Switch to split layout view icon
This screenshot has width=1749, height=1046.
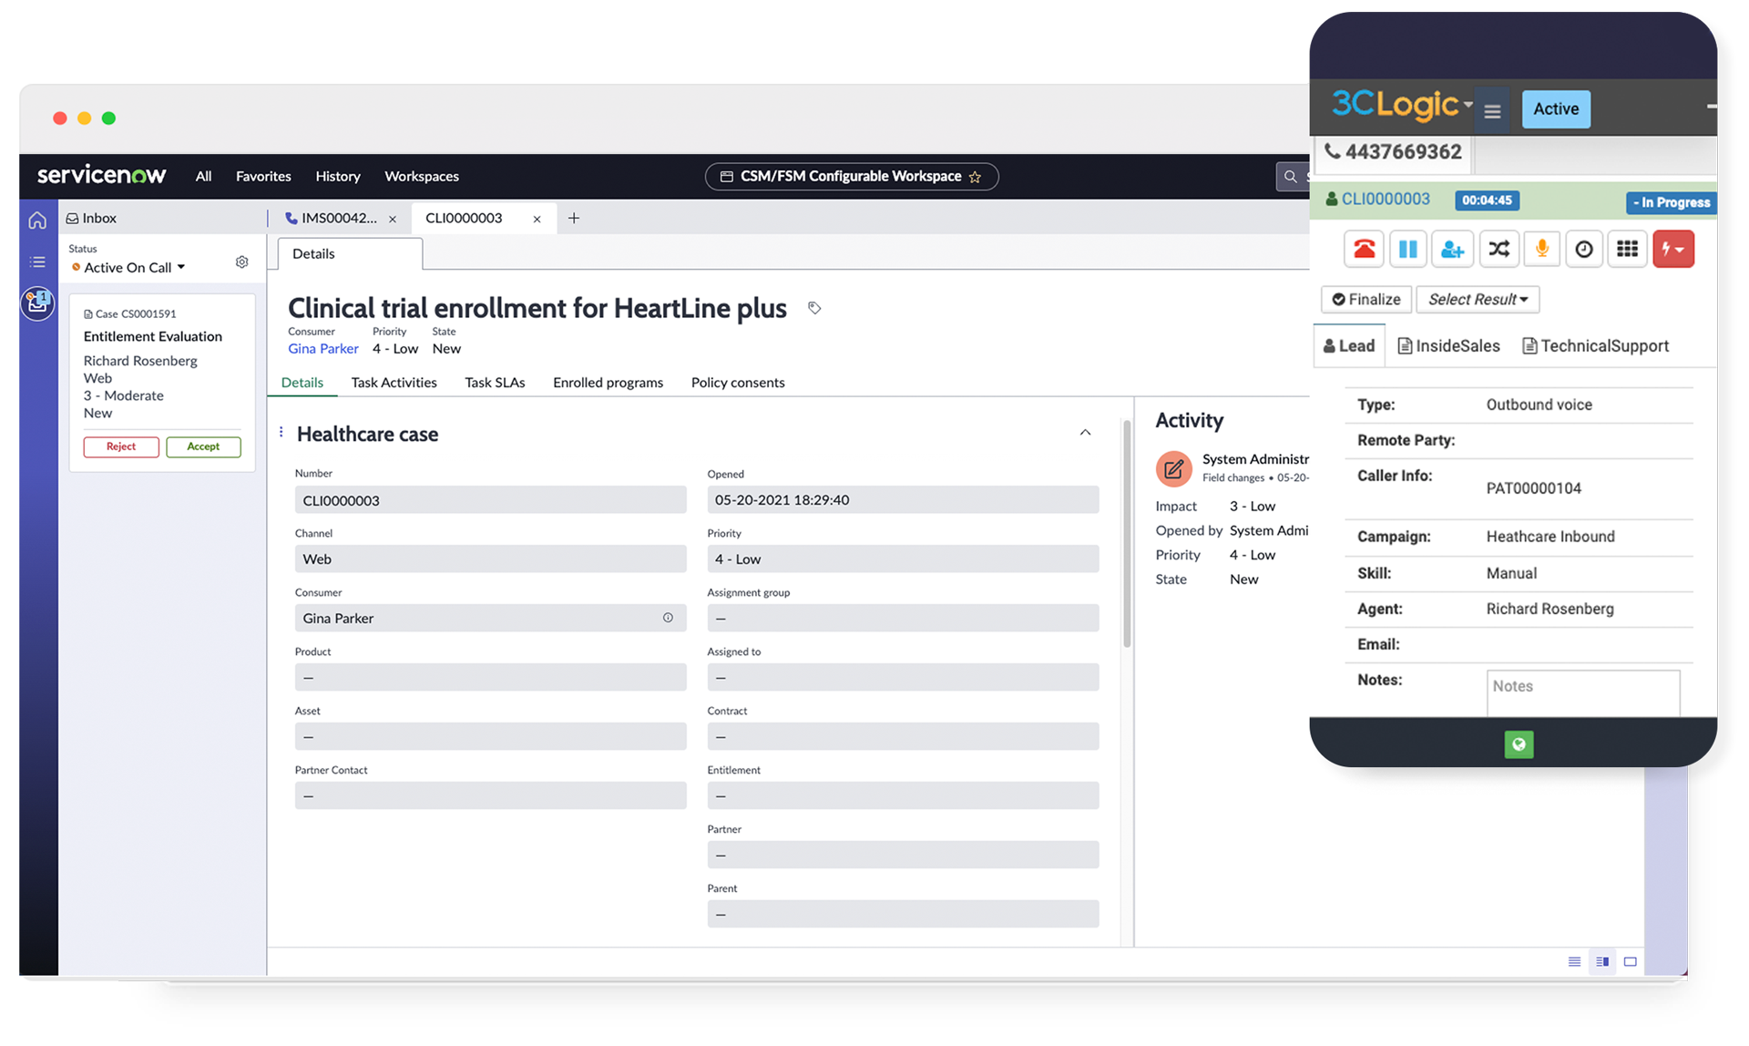pos(1602,961)
